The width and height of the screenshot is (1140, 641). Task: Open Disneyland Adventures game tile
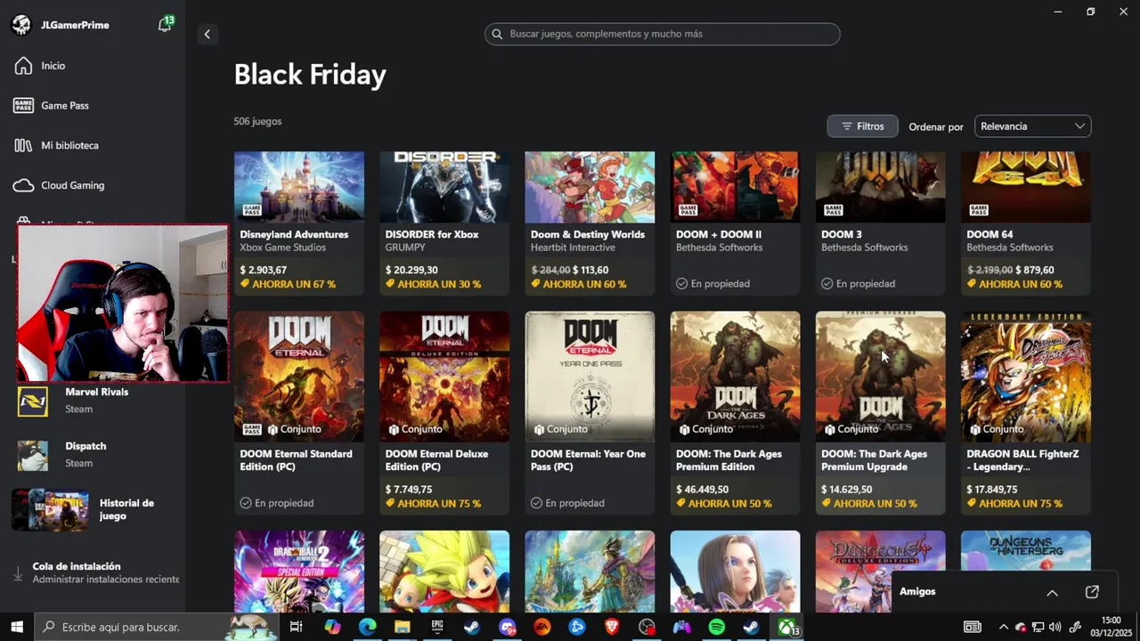pyautogui.click(x=298, y=223)
